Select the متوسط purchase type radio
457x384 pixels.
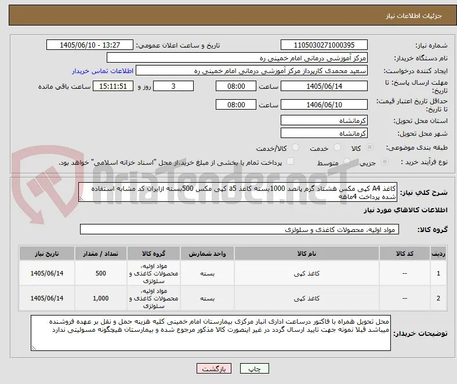click(x=347, y=161)
